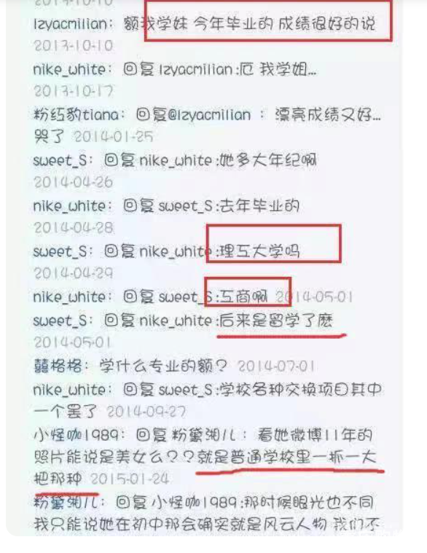Click the date 2013-10-10 under first comment

pos(73,45)
